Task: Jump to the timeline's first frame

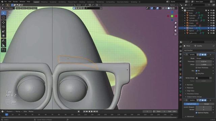Action: pyautogui.click(x=84, y=112)
